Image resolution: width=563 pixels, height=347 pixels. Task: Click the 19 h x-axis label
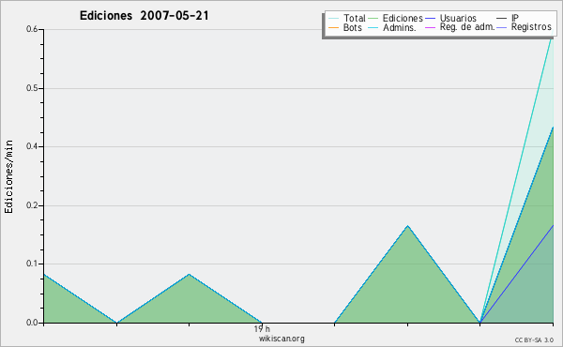pos(262,329)
